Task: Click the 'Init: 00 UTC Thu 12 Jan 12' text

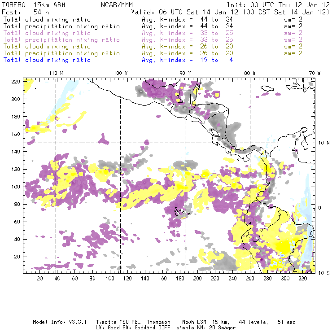Action: pos(278,5)
